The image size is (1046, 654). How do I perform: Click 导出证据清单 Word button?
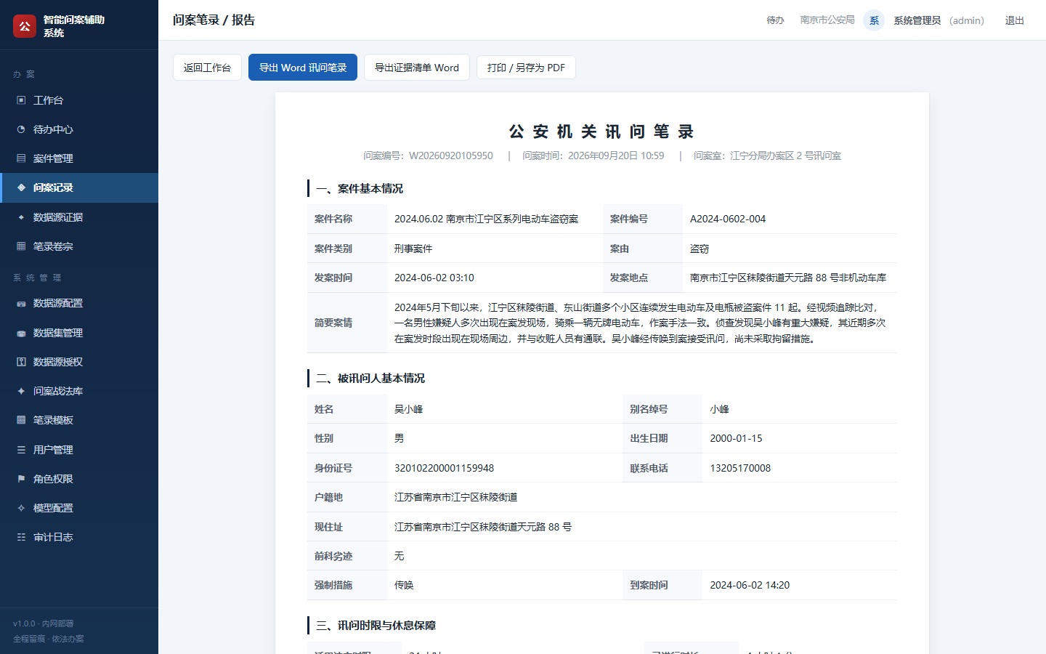417,68
